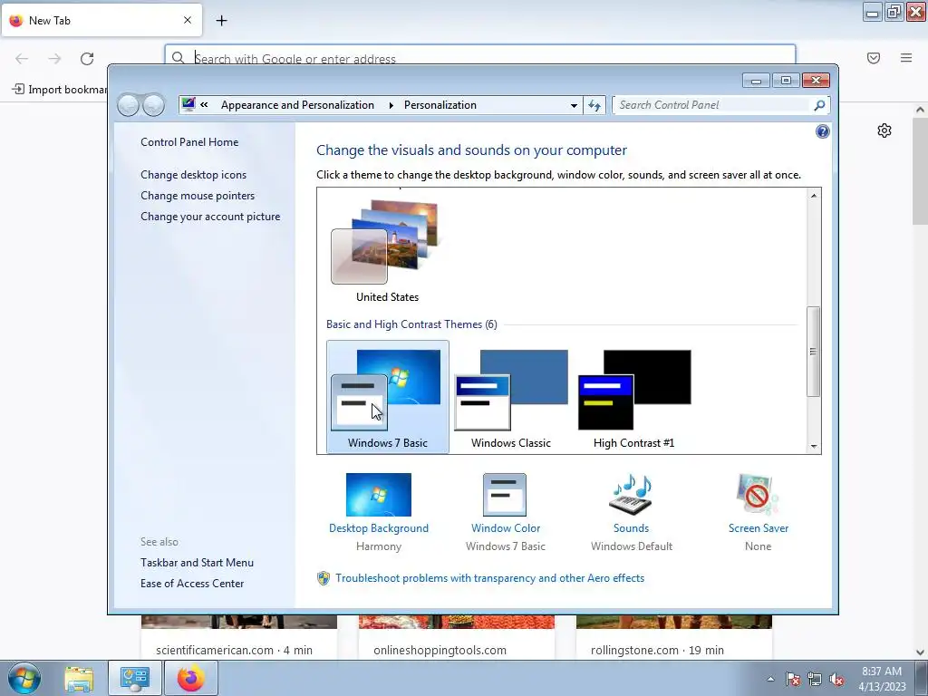Click the Screen Saver text link
928x696 pixels.
759,528
